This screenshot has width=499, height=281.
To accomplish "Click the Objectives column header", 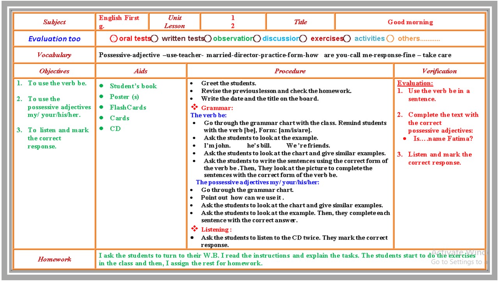I will [55, 71].
